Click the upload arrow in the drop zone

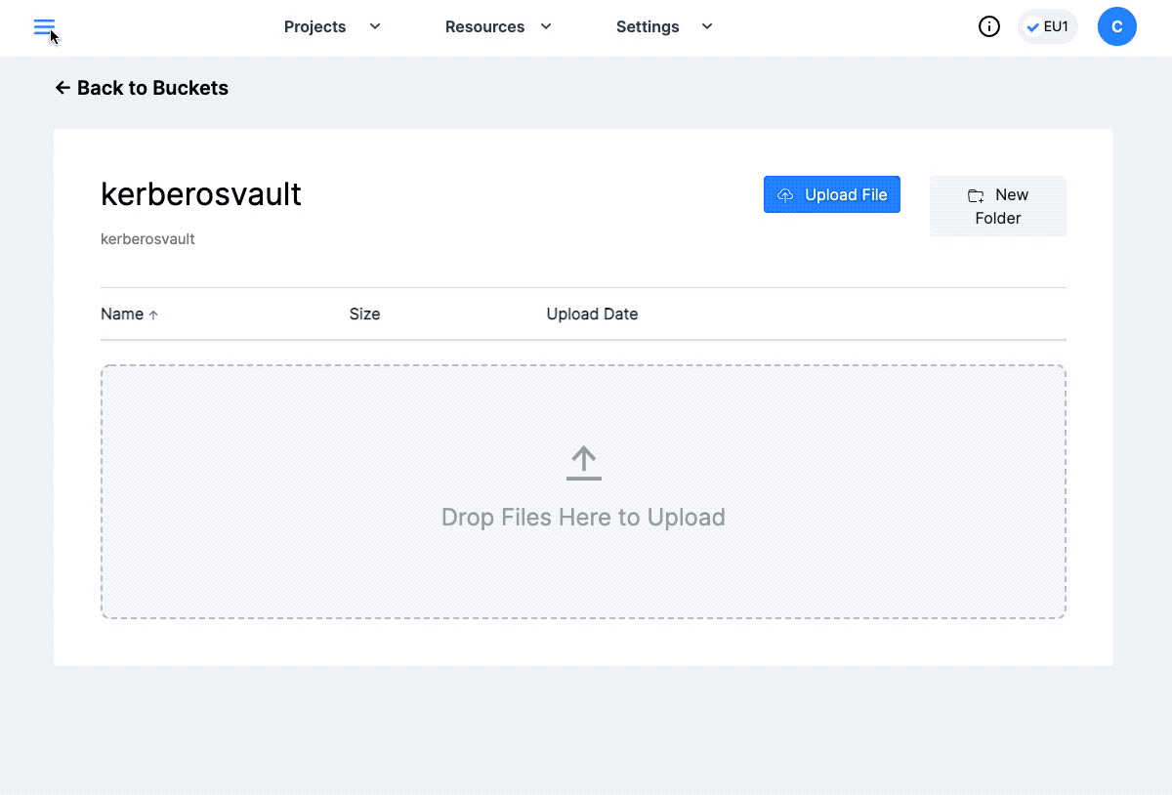pos(583,461)
